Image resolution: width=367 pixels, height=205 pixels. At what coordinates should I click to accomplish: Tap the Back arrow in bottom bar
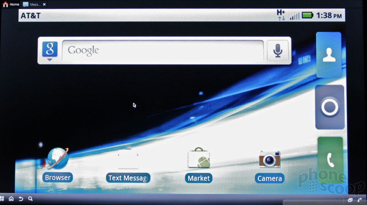point(21,199)
